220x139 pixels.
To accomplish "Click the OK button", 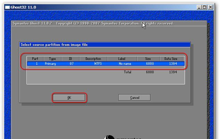I will [69, 98].
